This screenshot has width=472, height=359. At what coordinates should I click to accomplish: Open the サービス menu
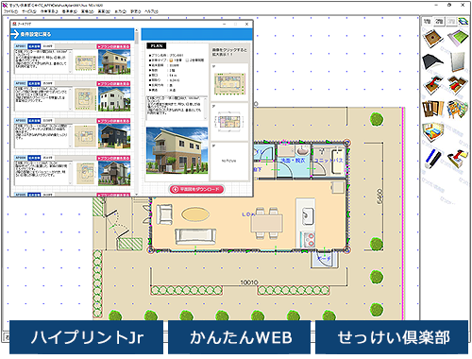tap(29, 11)
